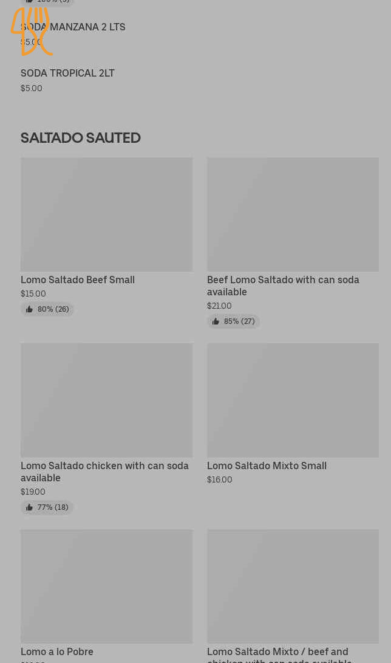Click the $16.00 price of Mixto Small
391x663 pixels.
pos(220,480)
